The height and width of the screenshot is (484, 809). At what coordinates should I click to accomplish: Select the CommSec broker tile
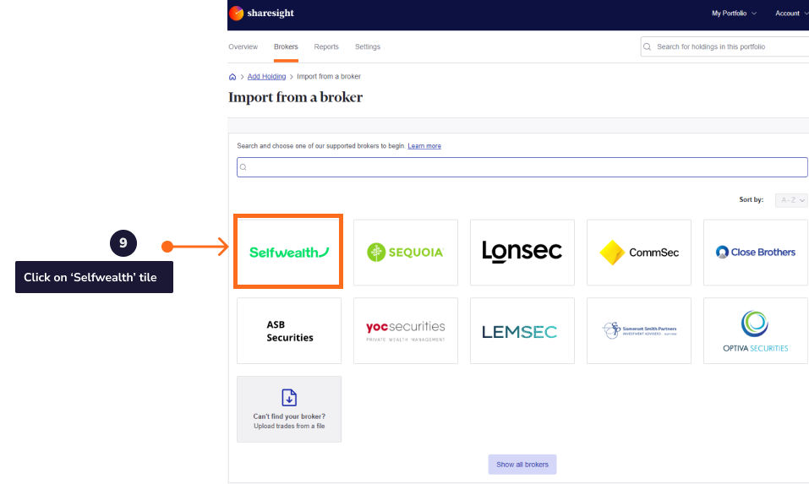pos(639,253)
